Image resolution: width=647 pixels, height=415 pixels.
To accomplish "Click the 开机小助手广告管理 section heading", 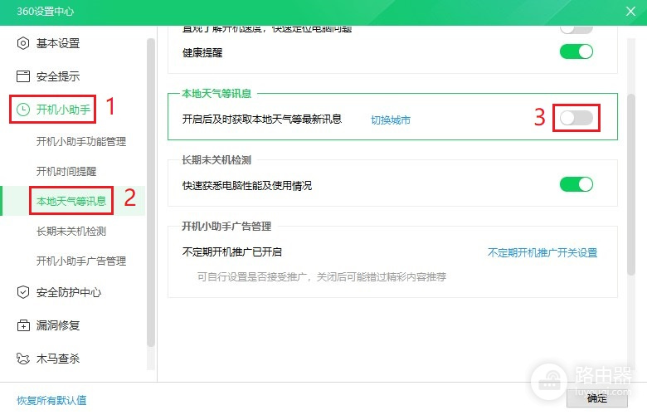I will point(226,226).
